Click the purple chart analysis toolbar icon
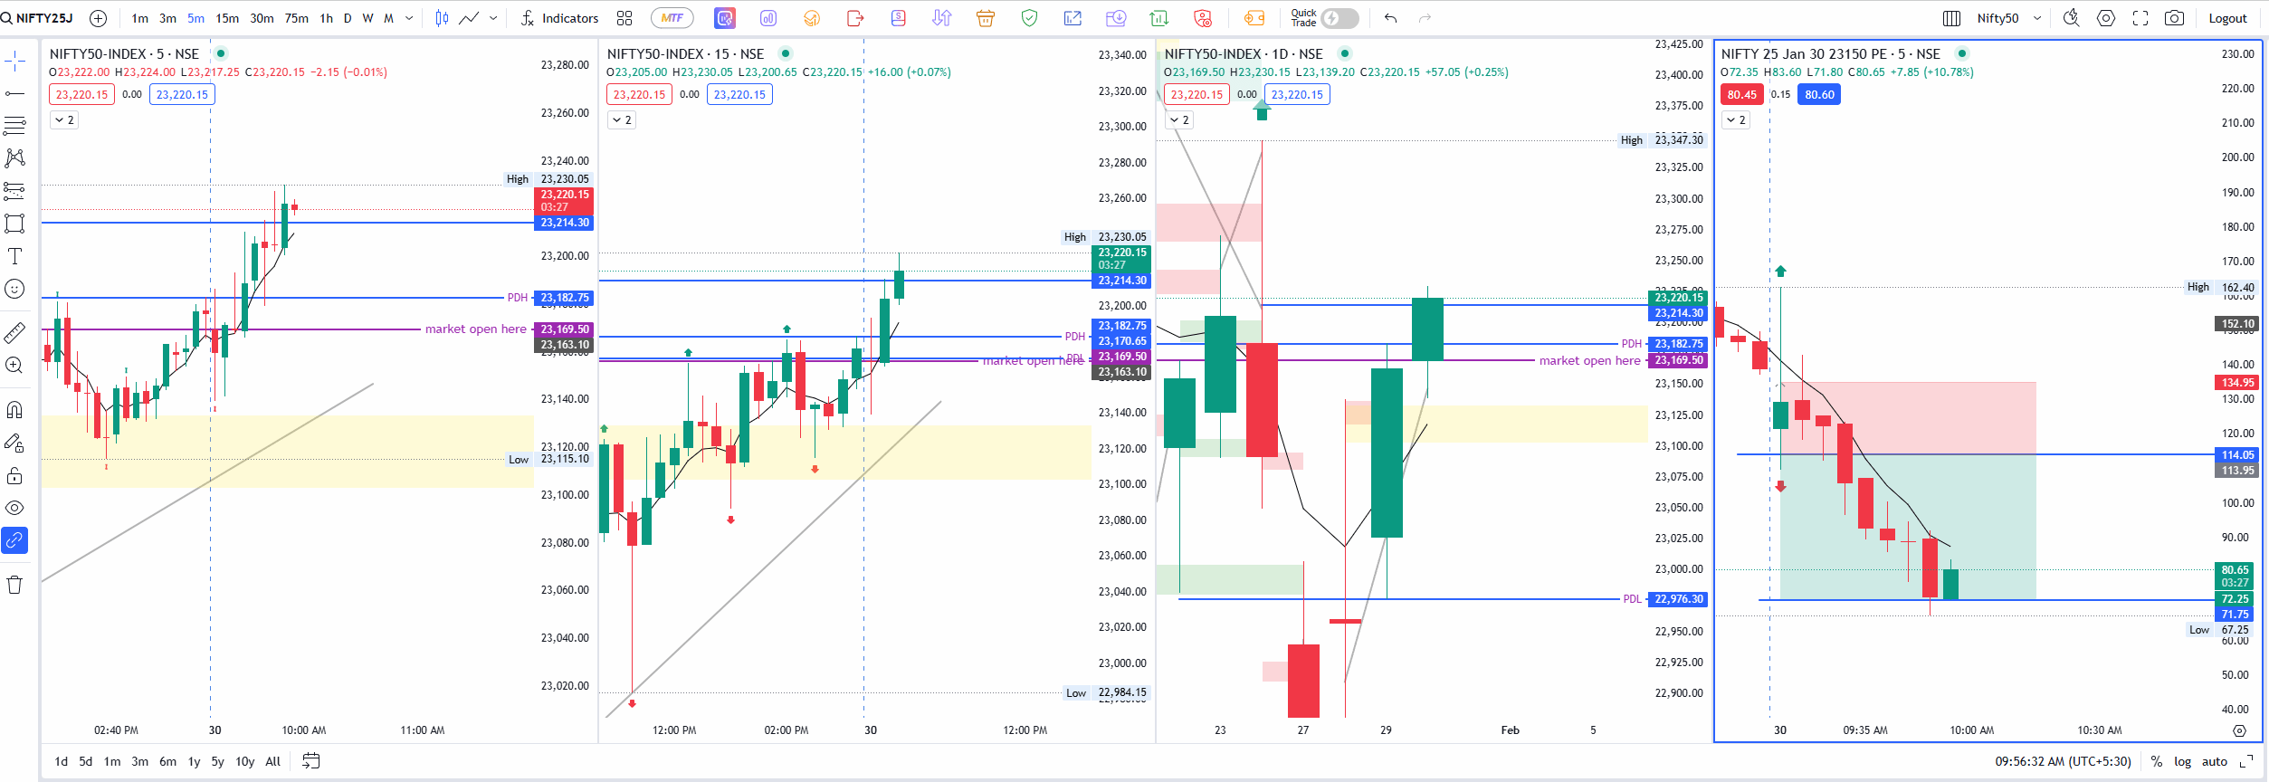 (x=725, y=18)
